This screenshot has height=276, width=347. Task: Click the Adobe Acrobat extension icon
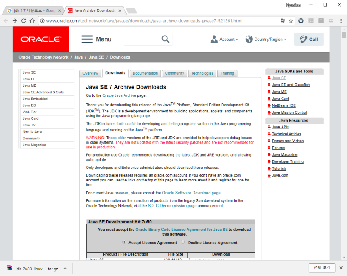click(311, 20)
